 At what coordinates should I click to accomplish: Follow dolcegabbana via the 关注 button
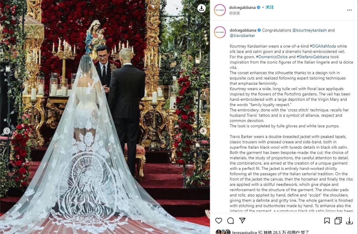pos(269,7)
